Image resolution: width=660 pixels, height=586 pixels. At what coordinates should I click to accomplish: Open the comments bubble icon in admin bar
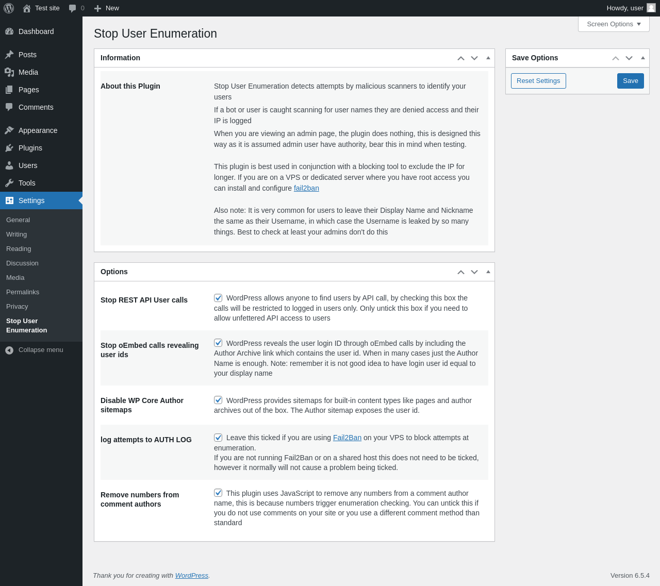(73, 8)
